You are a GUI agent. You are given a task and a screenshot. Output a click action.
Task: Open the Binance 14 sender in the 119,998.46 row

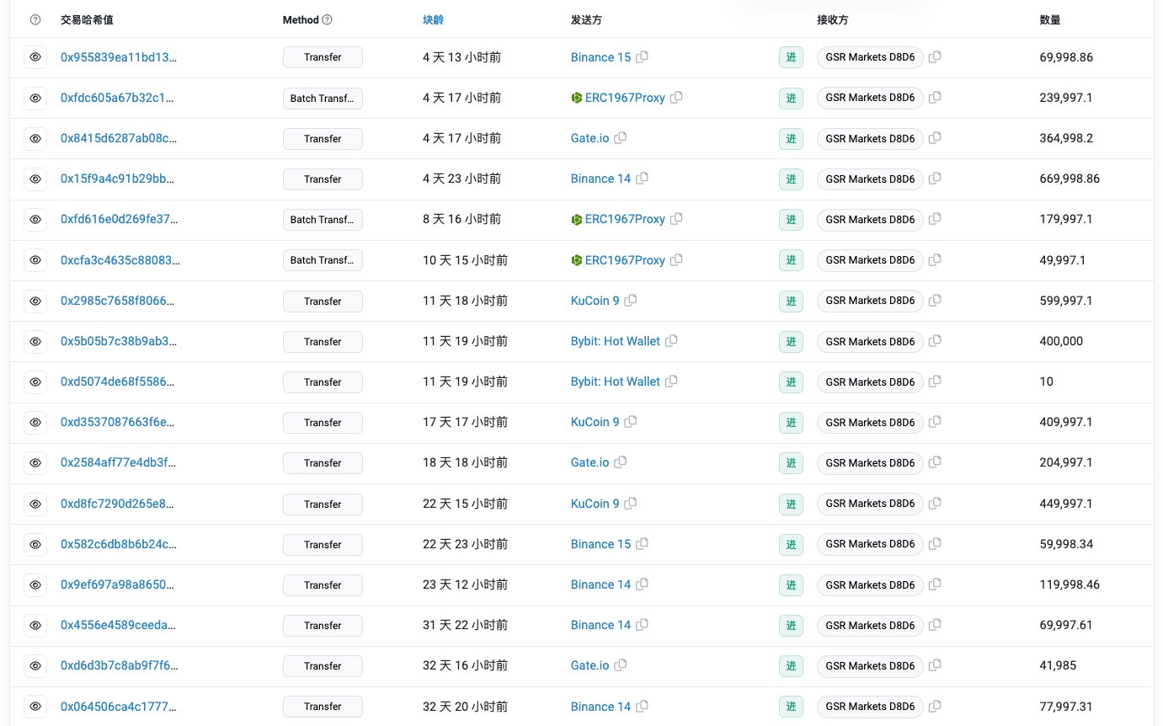point(600,585)
